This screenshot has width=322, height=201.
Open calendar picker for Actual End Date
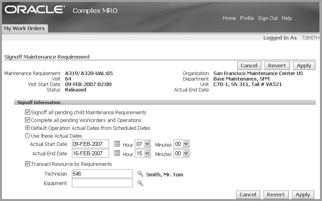point(117,153)
